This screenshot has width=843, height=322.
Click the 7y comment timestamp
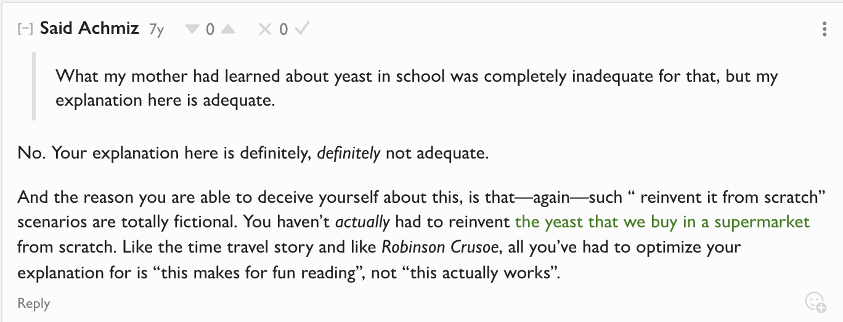157,29
